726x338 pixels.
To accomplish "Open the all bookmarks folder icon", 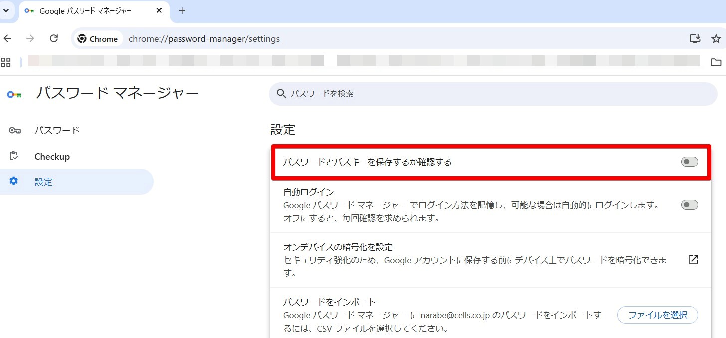I will click(x=716, y=62).
